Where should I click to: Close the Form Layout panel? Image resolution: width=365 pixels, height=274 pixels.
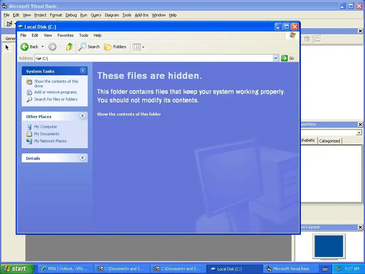(x=360, y=227)
